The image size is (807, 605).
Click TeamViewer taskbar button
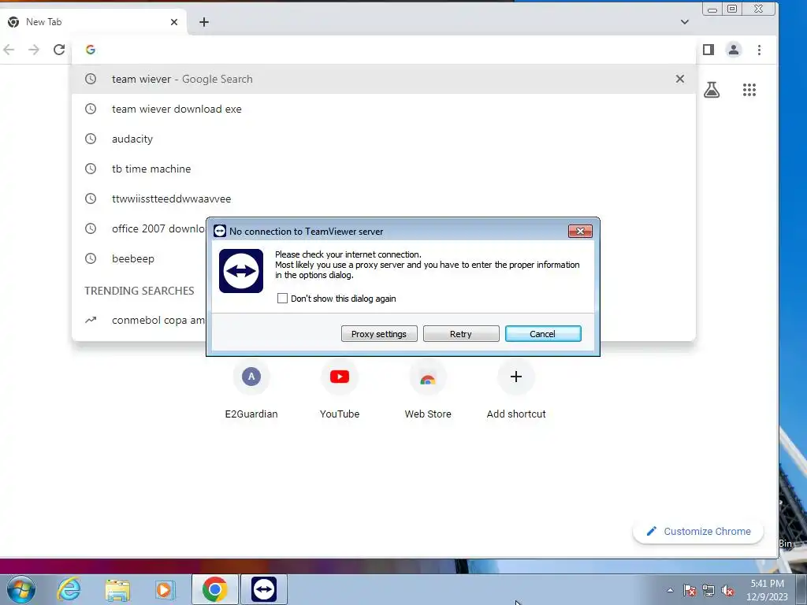pos(264,589)
